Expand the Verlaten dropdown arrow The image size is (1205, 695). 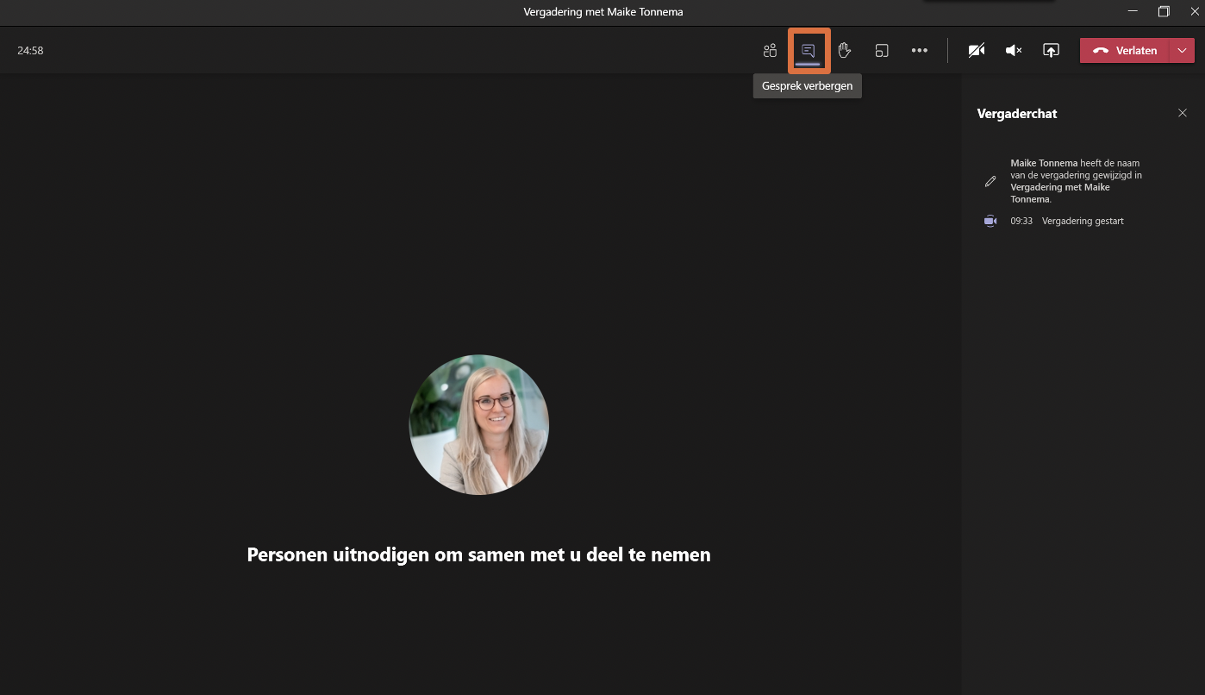point(1181,51)
